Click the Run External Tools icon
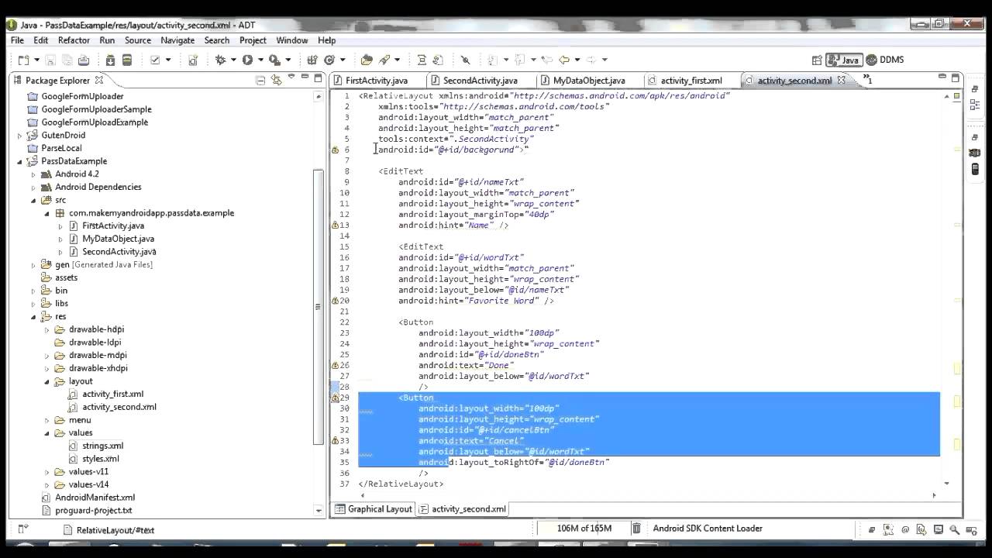 274,60
